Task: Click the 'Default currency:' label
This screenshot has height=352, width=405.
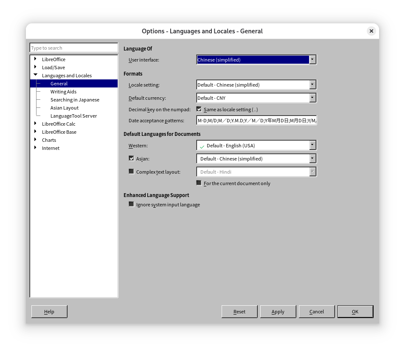Action: click(x=147, y=98)
